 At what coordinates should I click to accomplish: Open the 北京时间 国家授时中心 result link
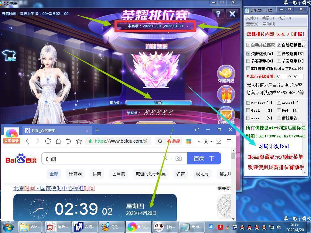pos(54,188)
